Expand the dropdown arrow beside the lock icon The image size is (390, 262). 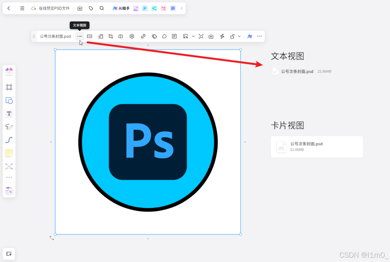pyautogui.click(x=239, y=36)
